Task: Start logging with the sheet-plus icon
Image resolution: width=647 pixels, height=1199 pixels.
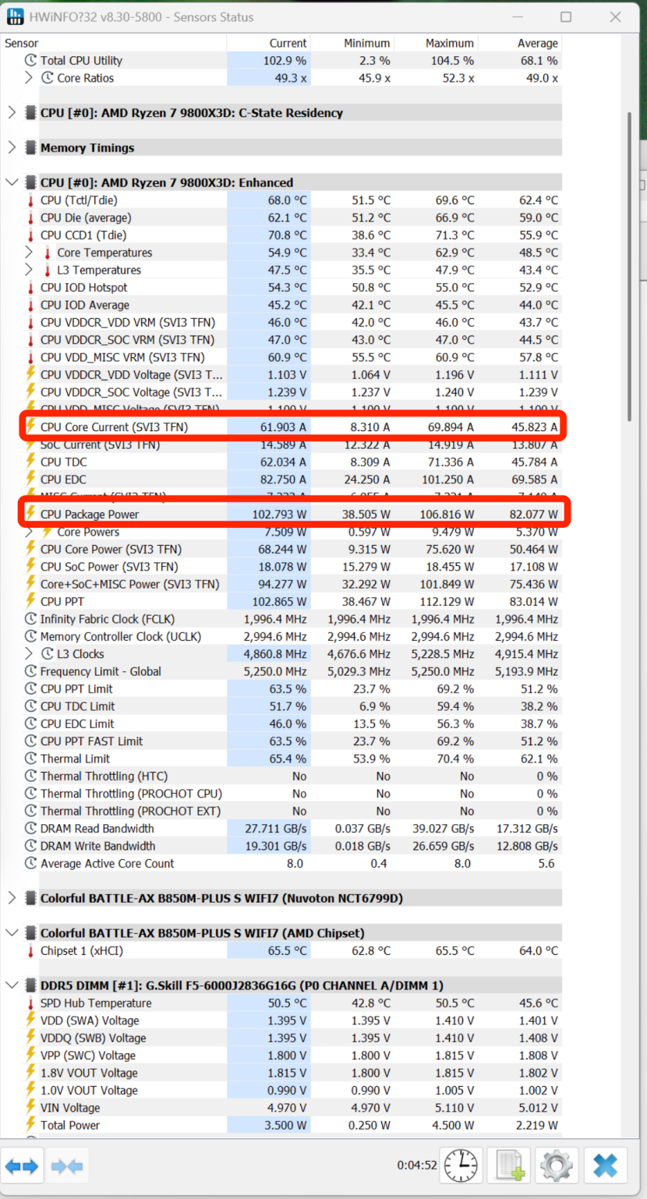Action: click(x=511, y=1166)
